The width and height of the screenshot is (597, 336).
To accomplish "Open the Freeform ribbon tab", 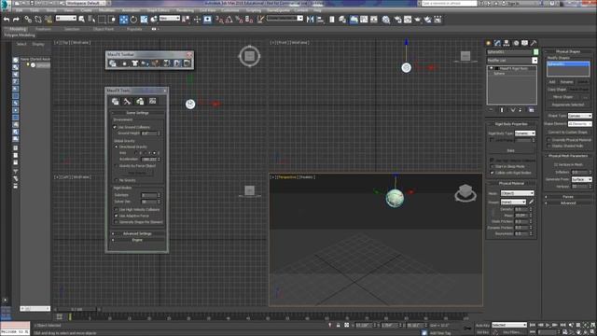I will (x=43, y=29).
